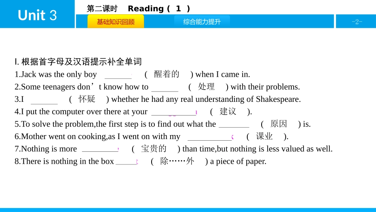Click the text 'when I came in.'
The image size is (376, 212).
coord(223,74)
